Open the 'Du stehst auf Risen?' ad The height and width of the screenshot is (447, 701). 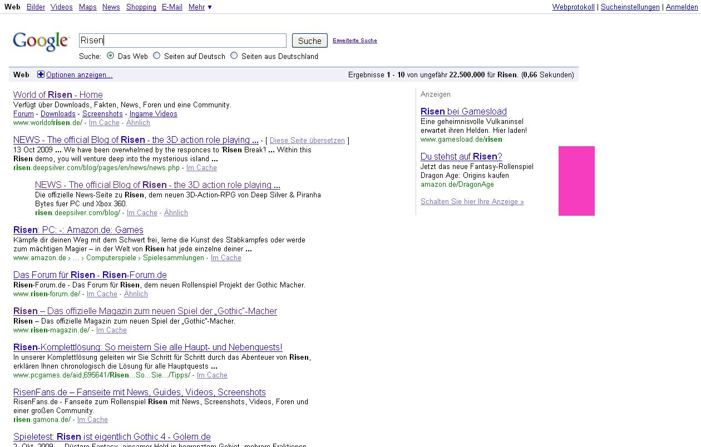pyautogui.click(x=461, y=156)
